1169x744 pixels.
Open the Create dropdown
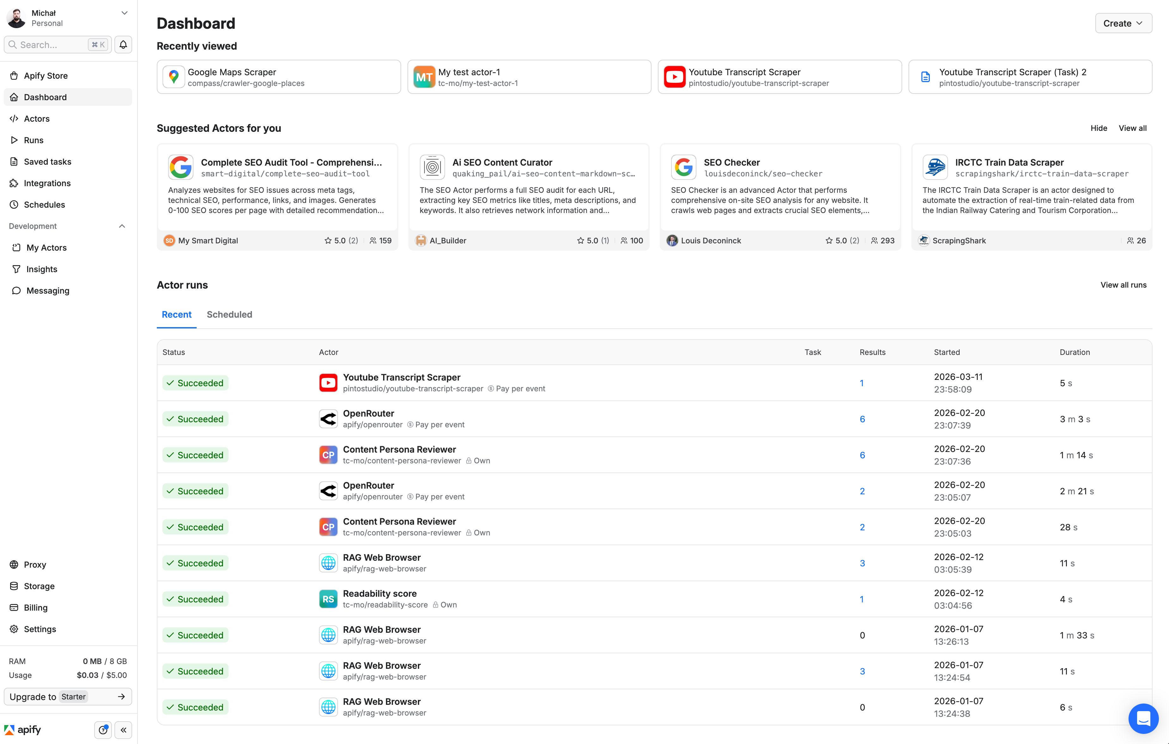click(x=1123, y=23)
